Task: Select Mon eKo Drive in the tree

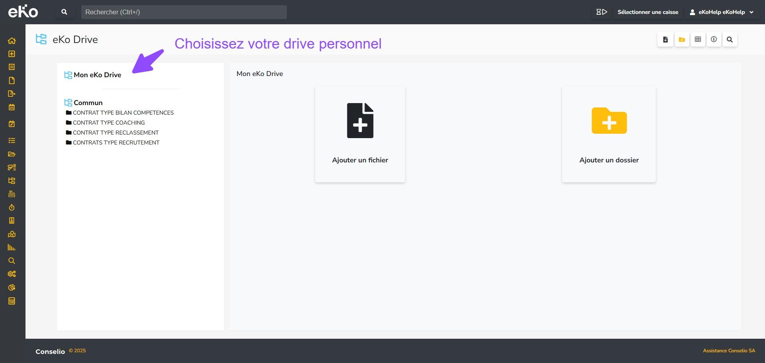Action: coord(97,75)
